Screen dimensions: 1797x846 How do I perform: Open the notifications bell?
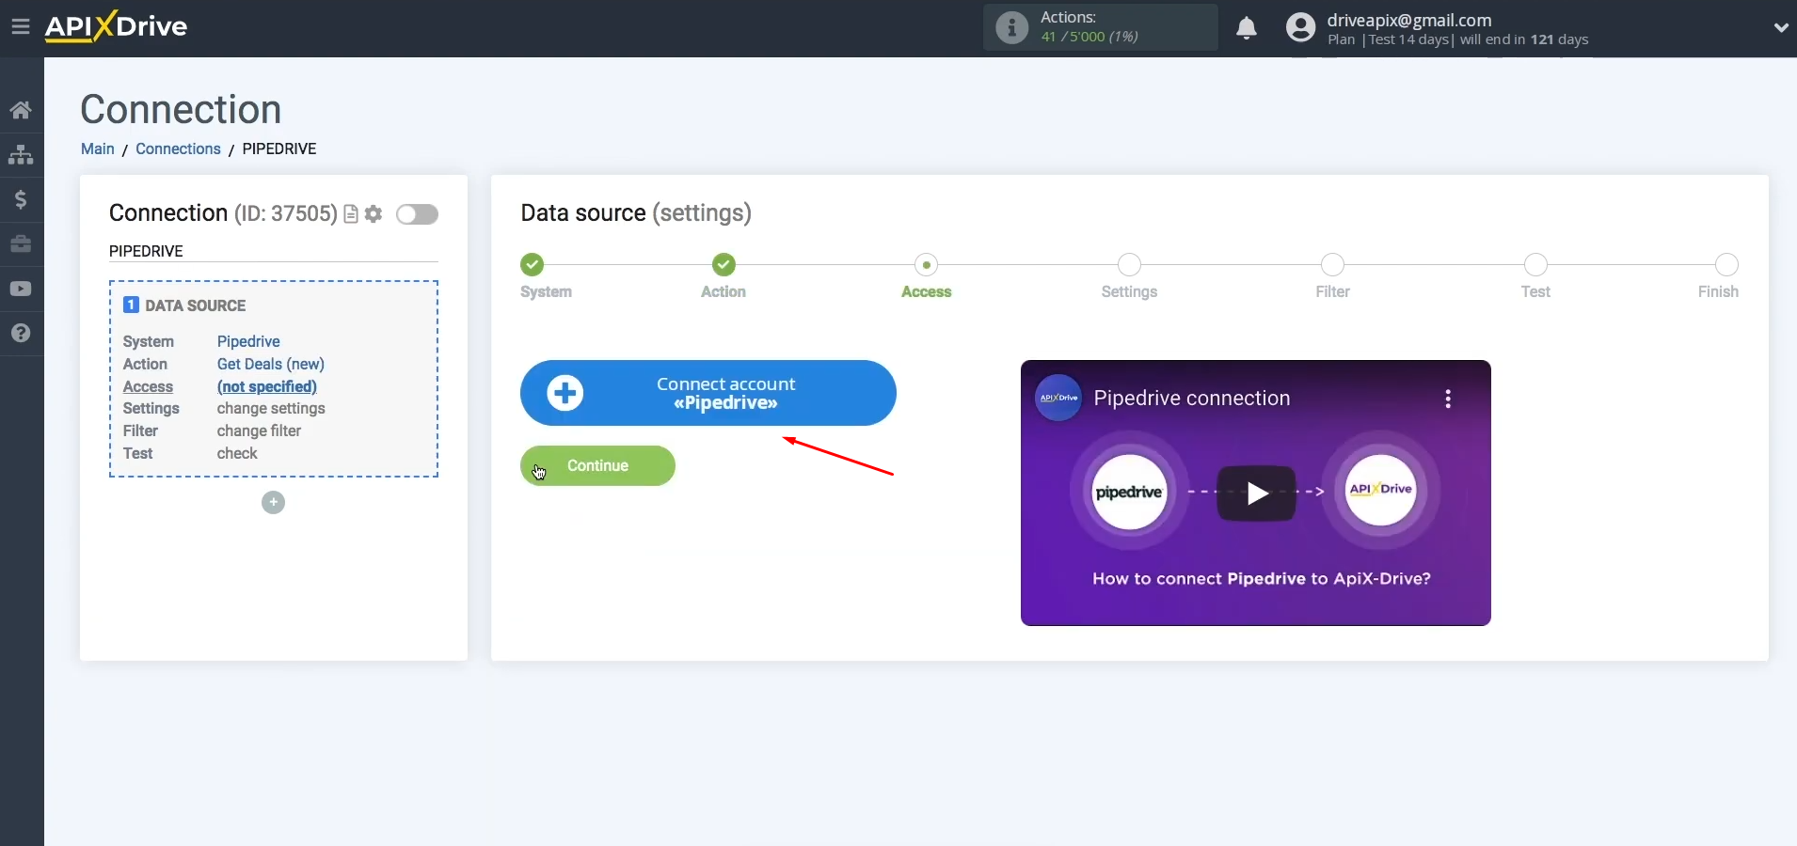[1247, 27]
